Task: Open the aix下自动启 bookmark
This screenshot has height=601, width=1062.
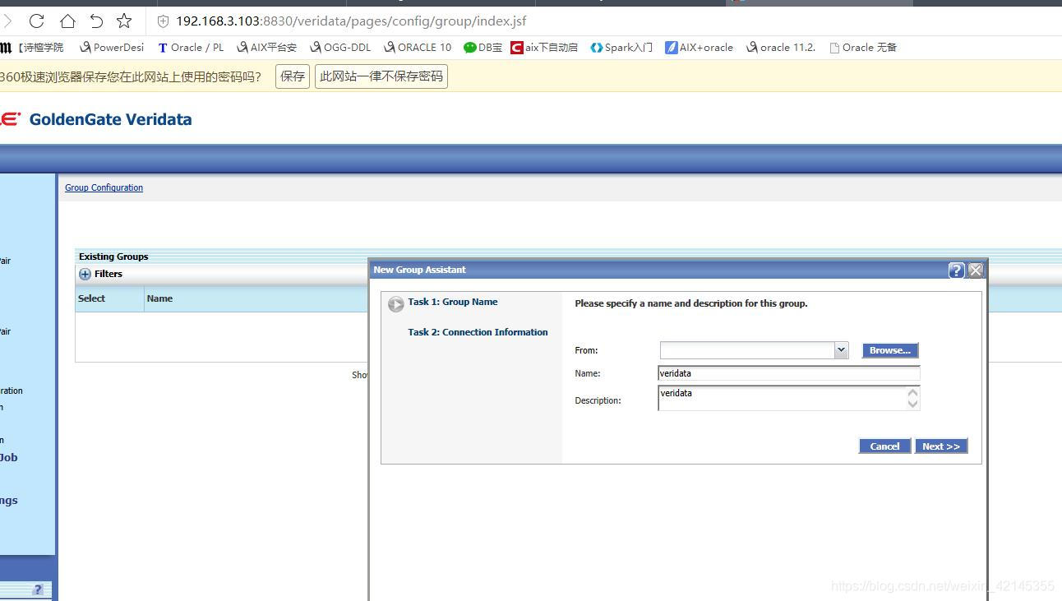Action: (x=544, y=48)
